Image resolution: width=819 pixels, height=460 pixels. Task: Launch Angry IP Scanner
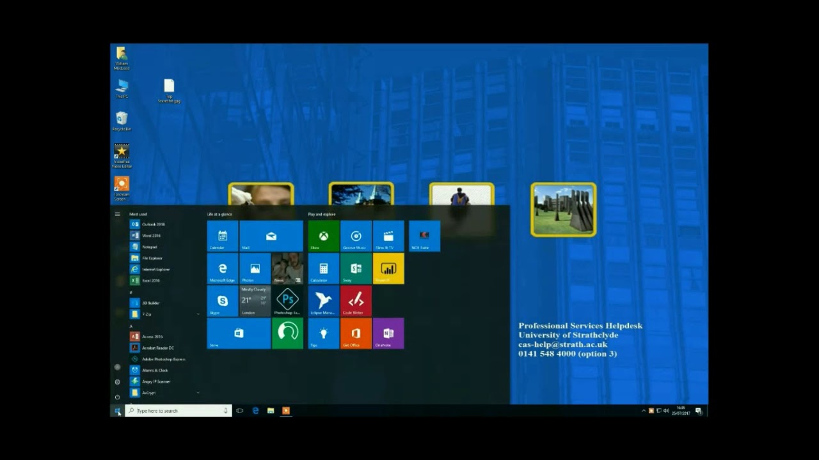coord(164,381)
